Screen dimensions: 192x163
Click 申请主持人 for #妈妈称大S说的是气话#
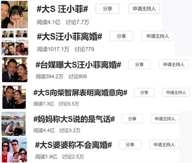pyautogui.click(x=165, y=119)
